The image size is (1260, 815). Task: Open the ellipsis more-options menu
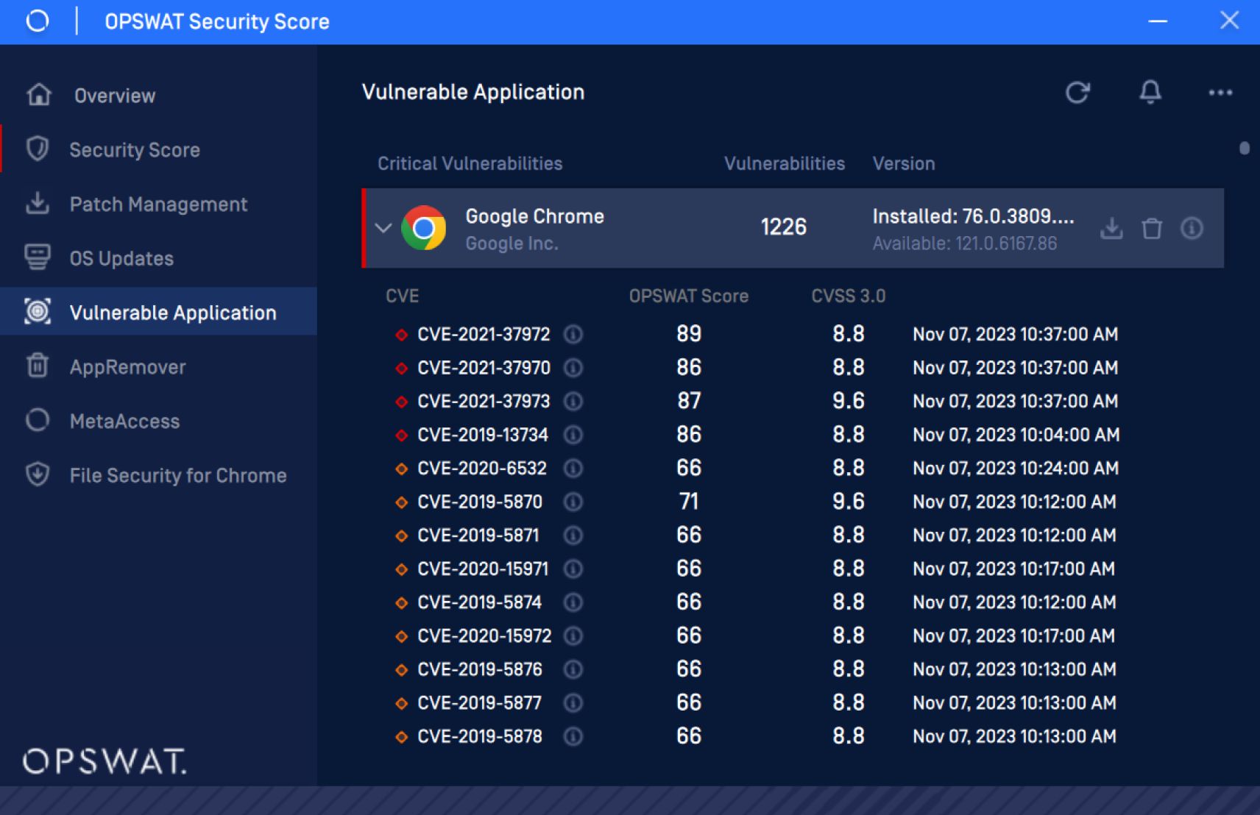(1220, 93)
